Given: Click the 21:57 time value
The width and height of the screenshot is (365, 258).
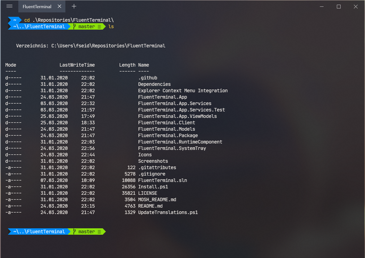Looking at the screenshot, I should pos(88,110).
